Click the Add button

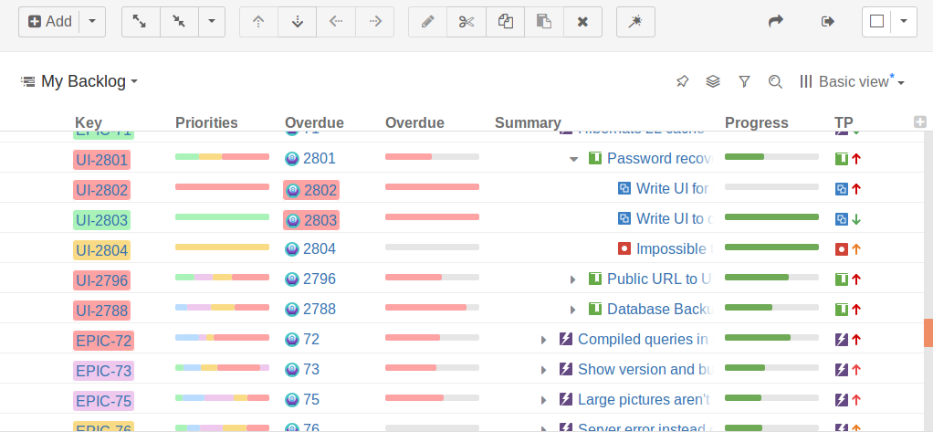point(51,22)
